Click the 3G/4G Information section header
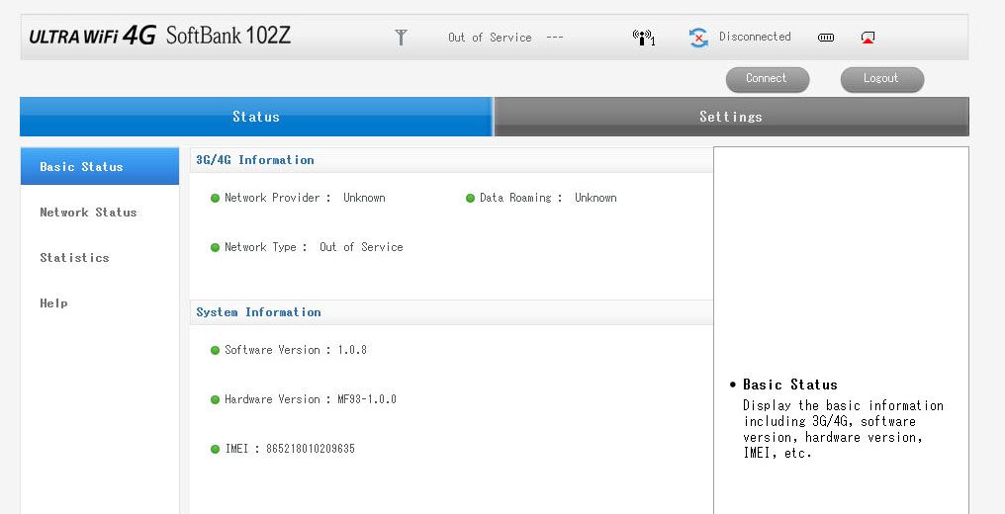Viewport: 1005px width, 514px height. pyautogui.click(x=255, y=160)
